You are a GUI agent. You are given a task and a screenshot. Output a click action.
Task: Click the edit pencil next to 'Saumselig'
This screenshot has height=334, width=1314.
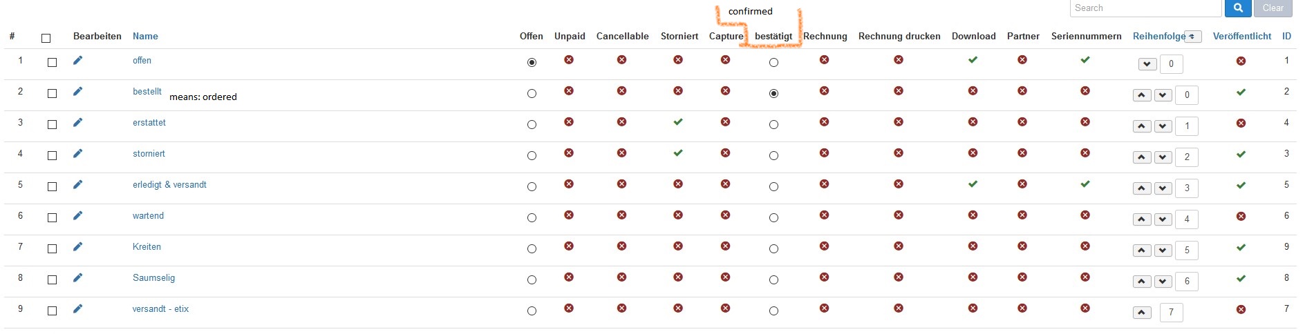pyautogui.click(x=77, y=277)
